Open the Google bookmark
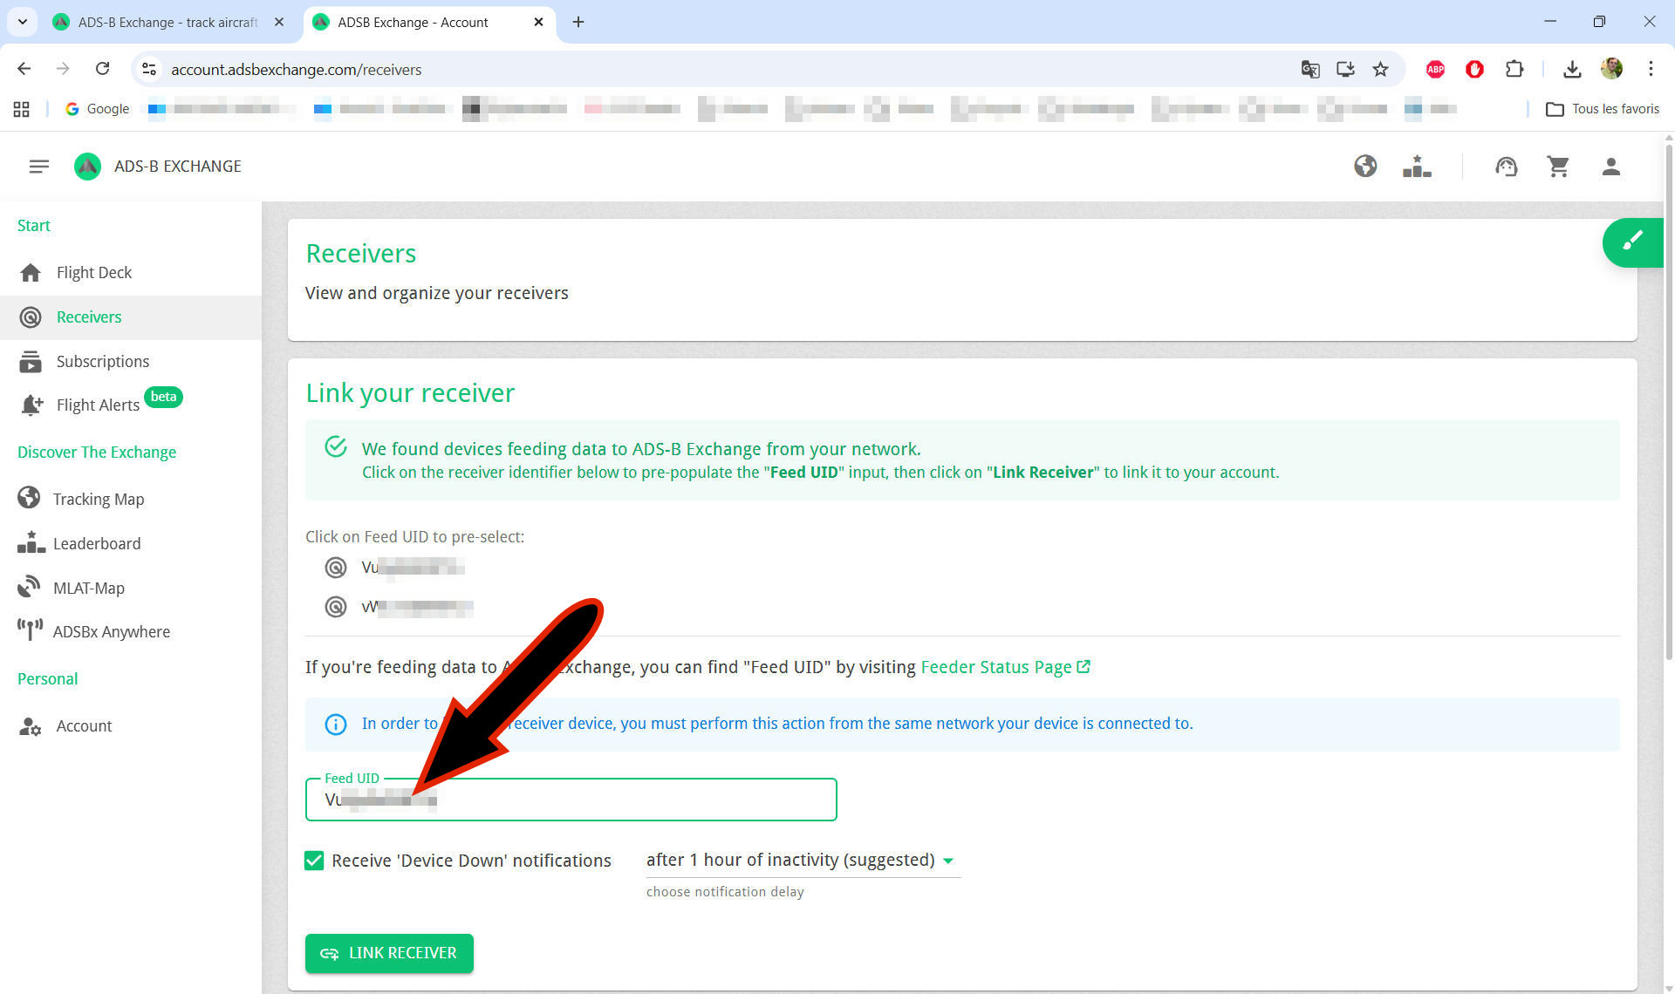The width and height of the screenshot is (1675, 994). tap(97, 109)
